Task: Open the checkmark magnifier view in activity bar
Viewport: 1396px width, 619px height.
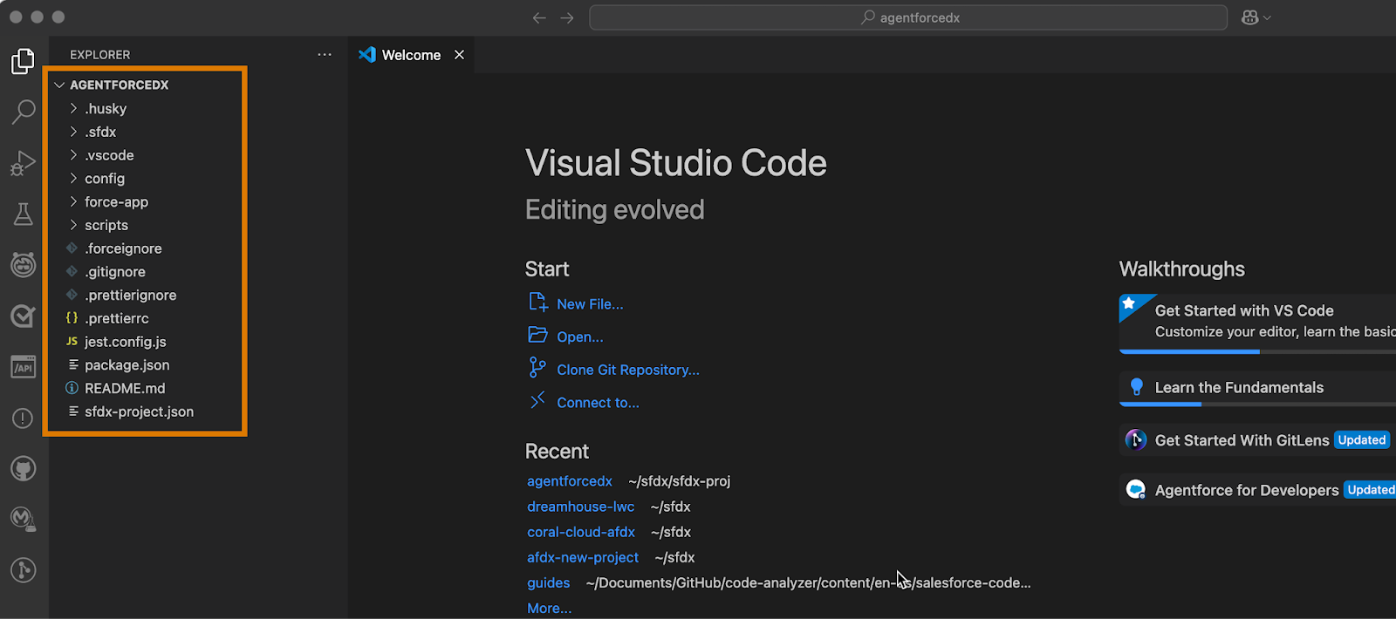Action: pos(24,316)
